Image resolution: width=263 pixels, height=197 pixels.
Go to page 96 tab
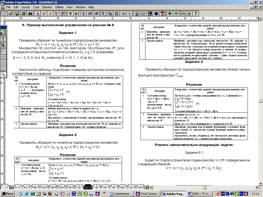(x=16, y=187)
